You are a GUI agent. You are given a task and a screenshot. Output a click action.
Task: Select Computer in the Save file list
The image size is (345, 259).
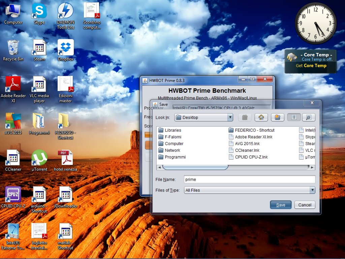[x=171, y=144]
